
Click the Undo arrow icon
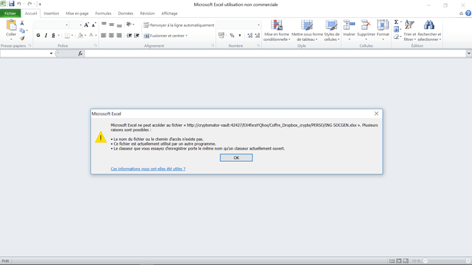pyautogui.click(x=19, y=4)
